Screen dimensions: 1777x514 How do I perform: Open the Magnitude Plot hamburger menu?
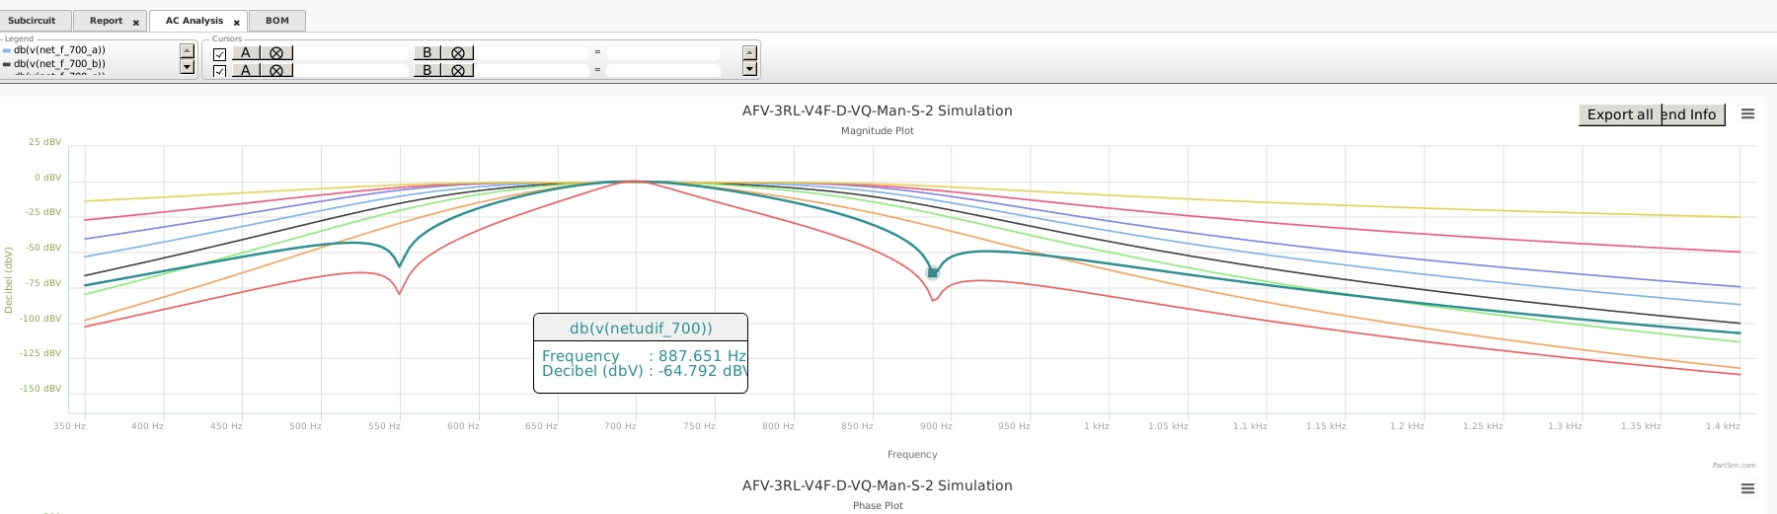(1747, 114)
